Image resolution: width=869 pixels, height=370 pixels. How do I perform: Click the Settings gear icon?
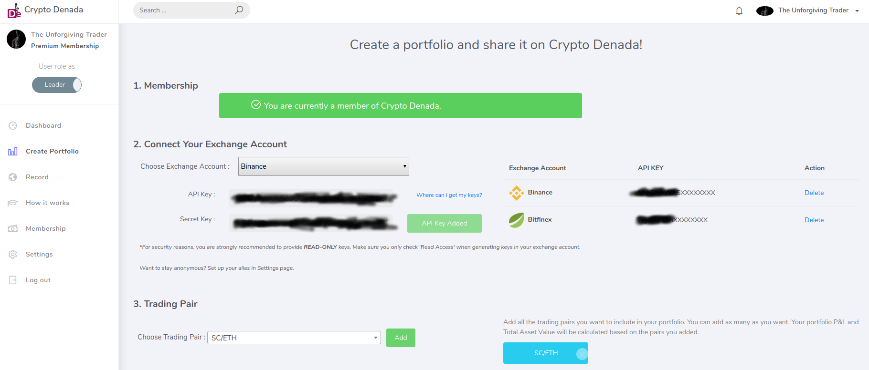13,254
